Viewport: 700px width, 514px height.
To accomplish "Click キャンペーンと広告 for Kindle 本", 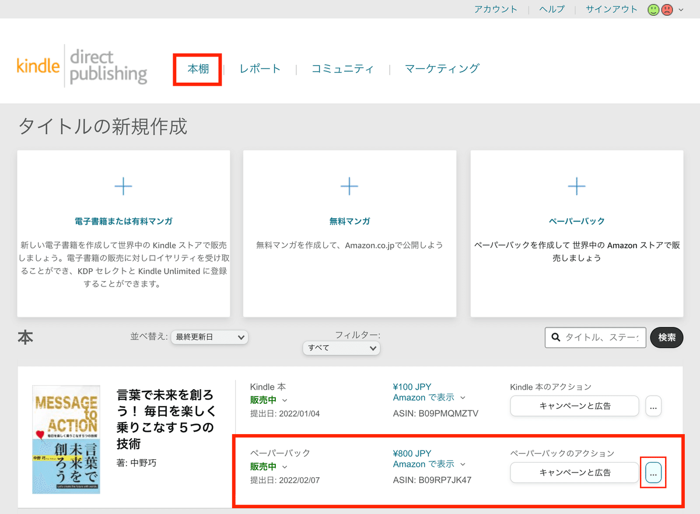I will 575,406.
